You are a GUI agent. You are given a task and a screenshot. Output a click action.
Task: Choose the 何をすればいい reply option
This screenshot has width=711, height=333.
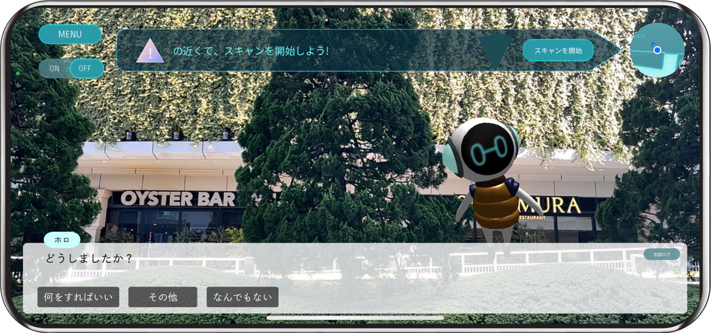(78, 297)
